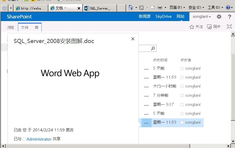Sort by the 修改时间 column header
Screen dimensions: 235x148
(160, 60)
